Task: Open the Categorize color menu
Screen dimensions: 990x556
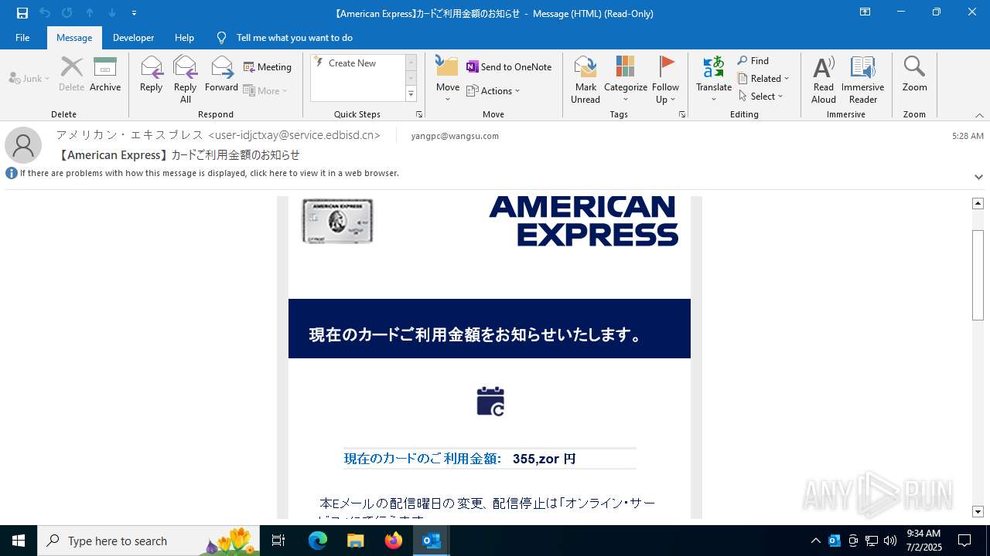Action: (x=626, y=80)
